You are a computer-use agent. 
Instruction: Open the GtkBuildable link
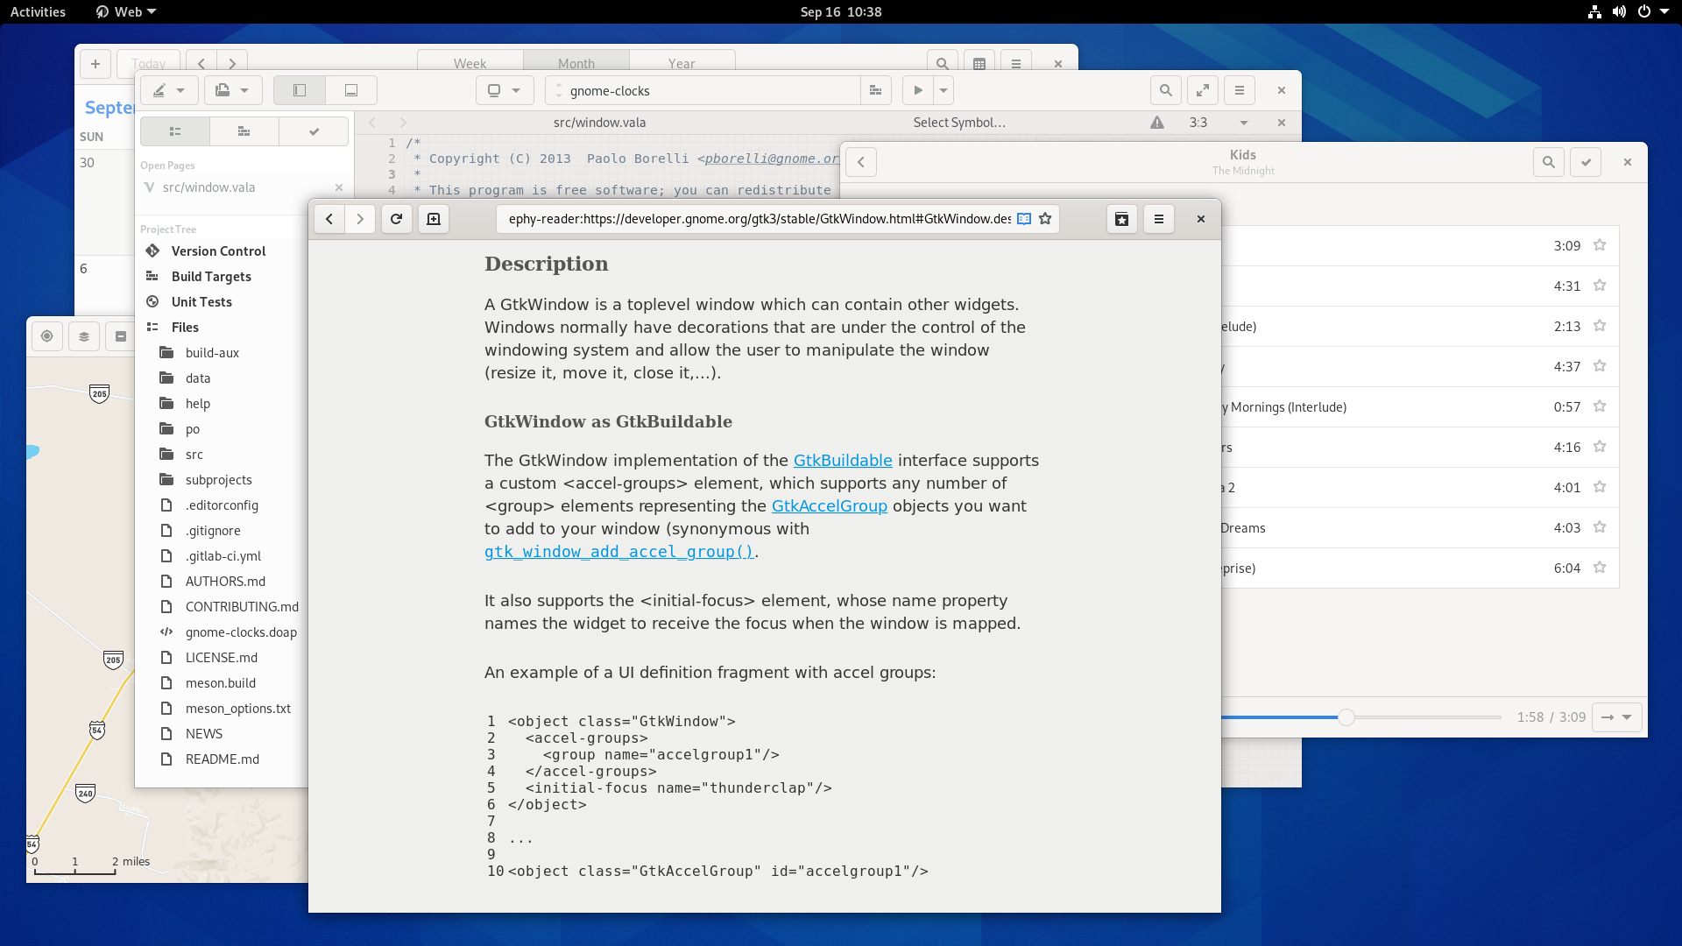click(842, 461)
